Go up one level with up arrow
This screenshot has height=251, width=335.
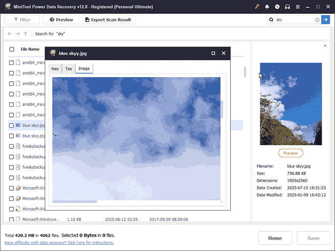[x=26, y=34]
